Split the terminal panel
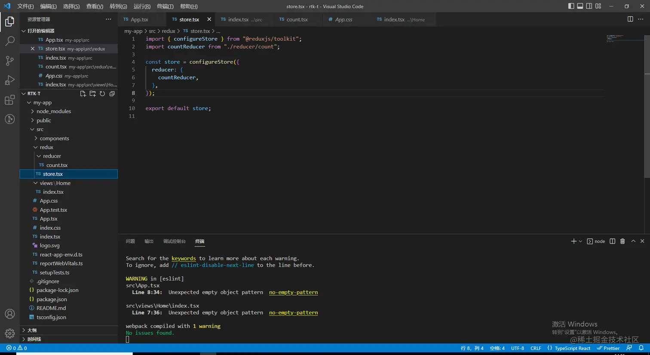 click(613, 241)
